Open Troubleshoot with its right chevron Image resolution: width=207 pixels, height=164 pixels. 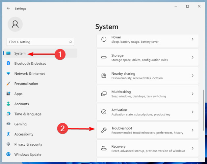(x=193, y=130)
